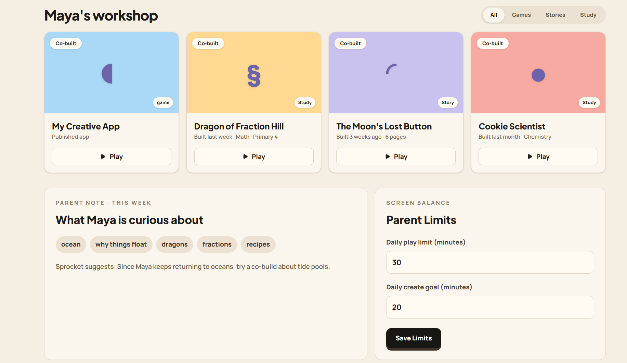Click the recipes interest tag

258,244
